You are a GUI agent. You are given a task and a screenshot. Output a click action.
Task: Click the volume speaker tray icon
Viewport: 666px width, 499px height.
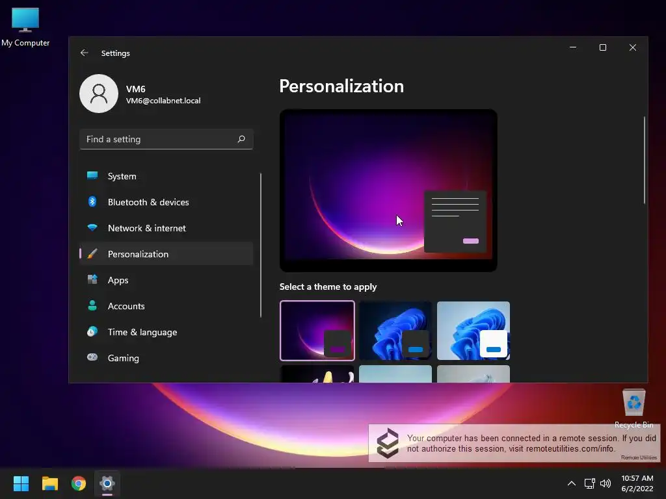pyautogui.click(x=606, y=483)
